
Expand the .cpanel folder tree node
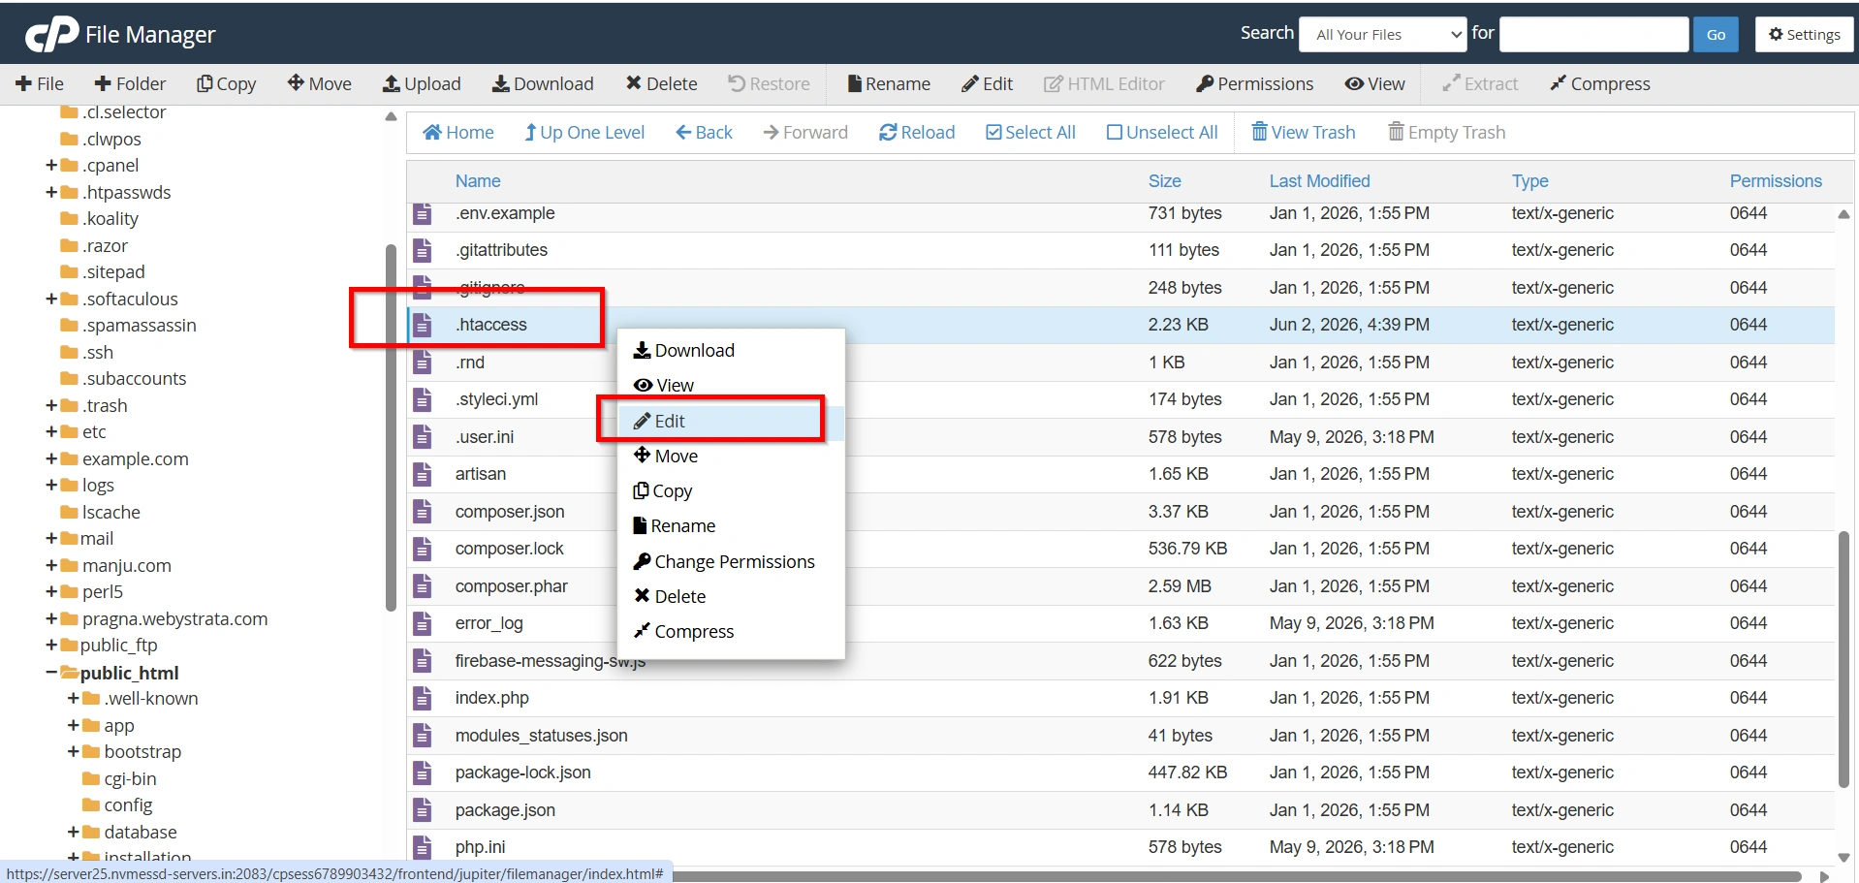(51, 166)
